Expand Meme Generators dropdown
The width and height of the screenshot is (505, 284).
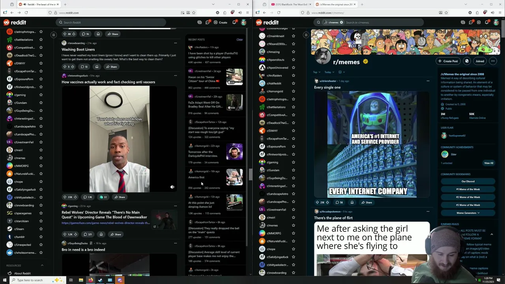tap(468, 213)
